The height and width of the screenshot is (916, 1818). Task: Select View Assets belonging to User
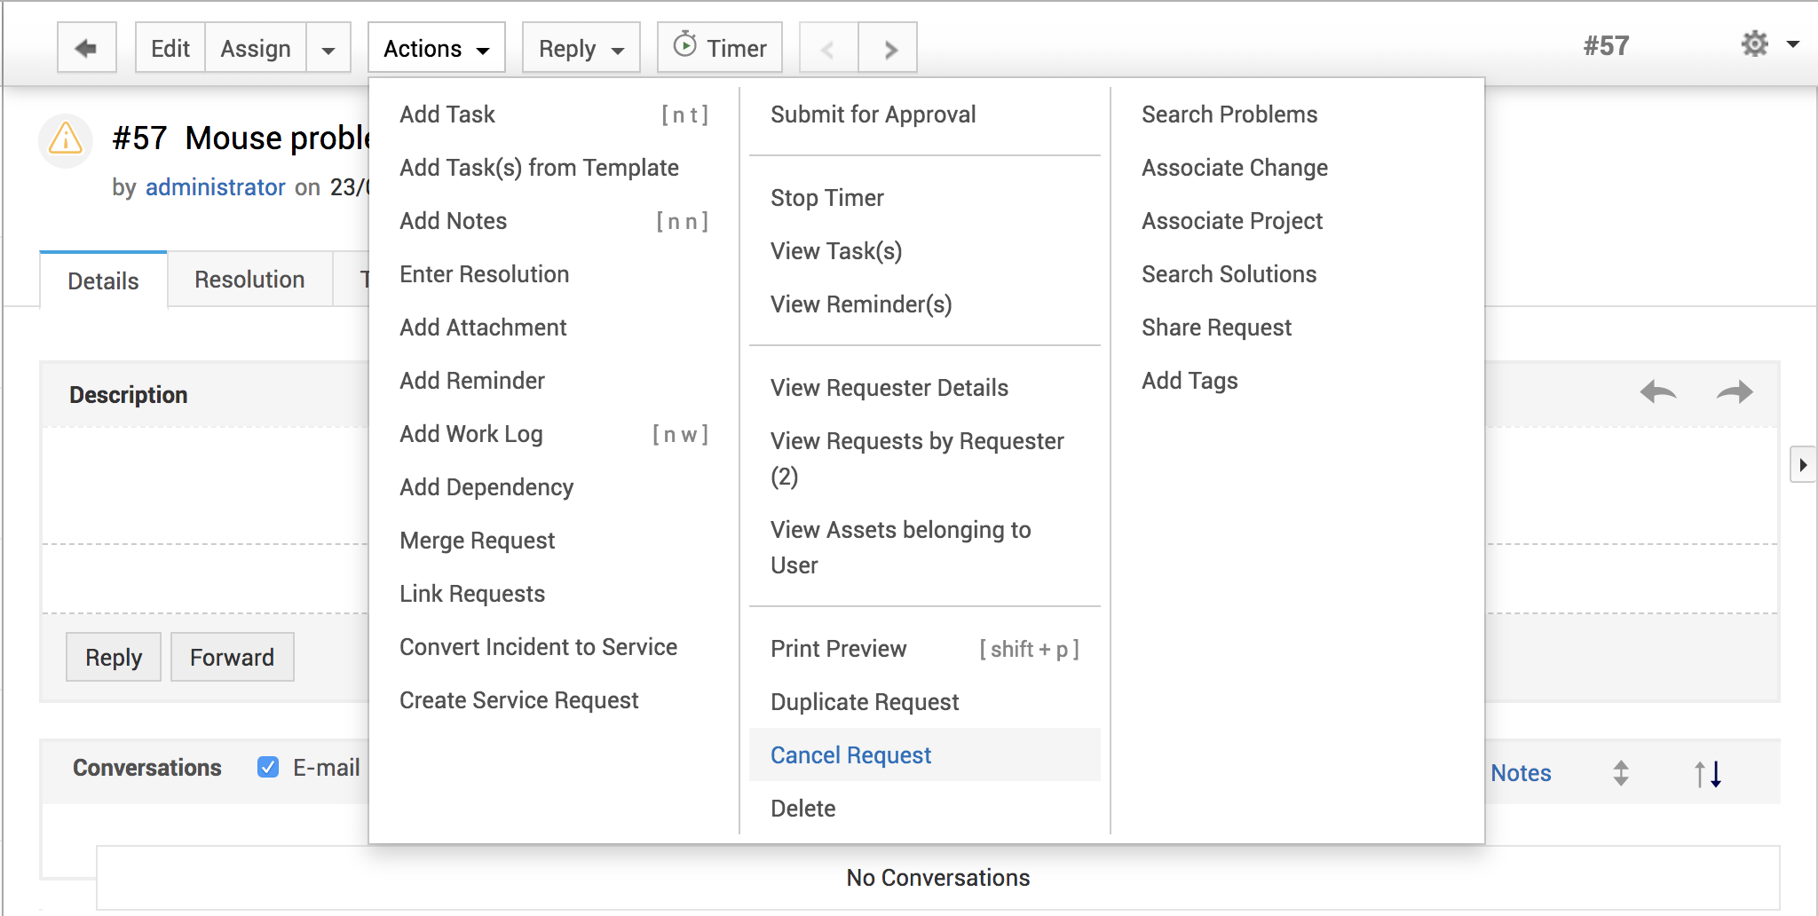pos(925,548)
